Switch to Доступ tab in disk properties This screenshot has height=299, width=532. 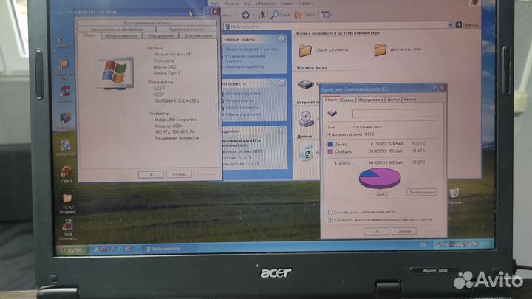point(394,100)
